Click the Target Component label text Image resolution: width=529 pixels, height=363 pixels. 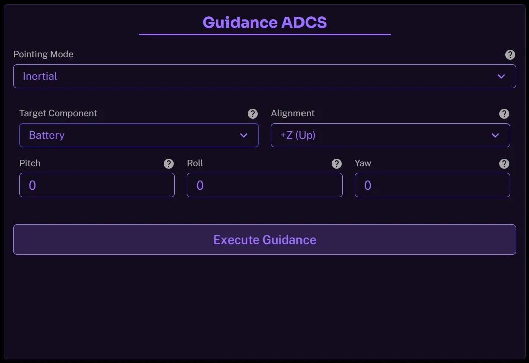(x=58, y=113)
